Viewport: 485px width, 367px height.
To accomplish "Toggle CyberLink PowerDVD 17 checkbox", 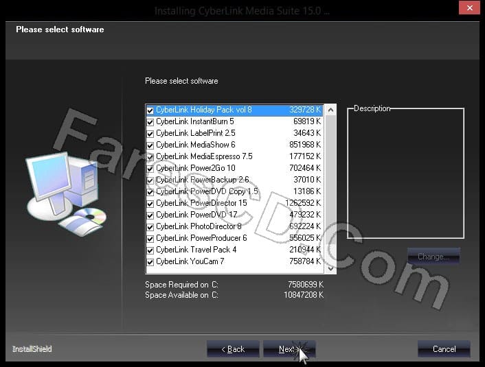I will point(150,215).
